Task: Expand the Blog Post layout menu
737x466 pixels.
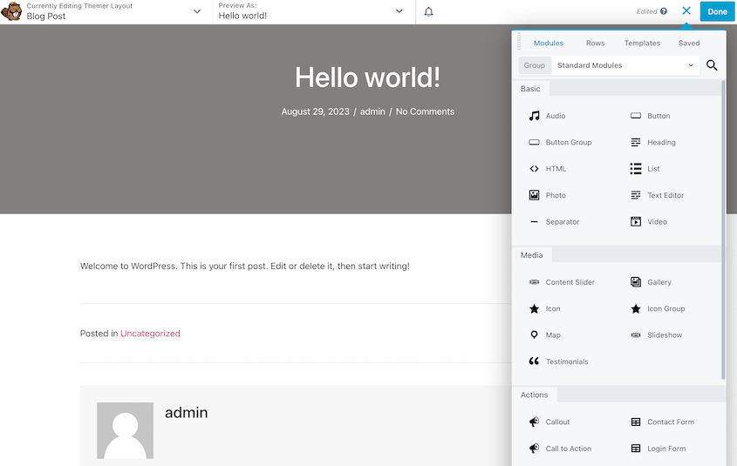Action: (197, 11)
